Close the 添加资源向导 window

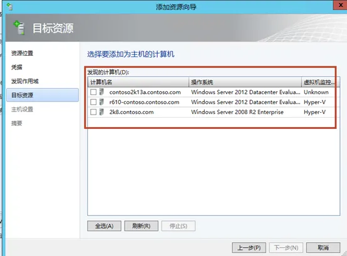pos(340,5)
